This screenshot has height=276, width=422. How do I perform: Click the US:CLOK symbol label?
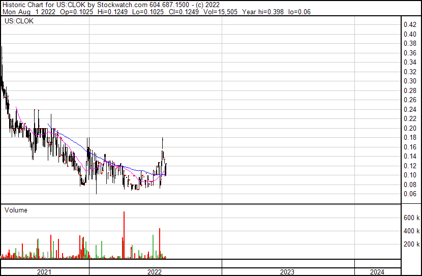pos(19,21)
